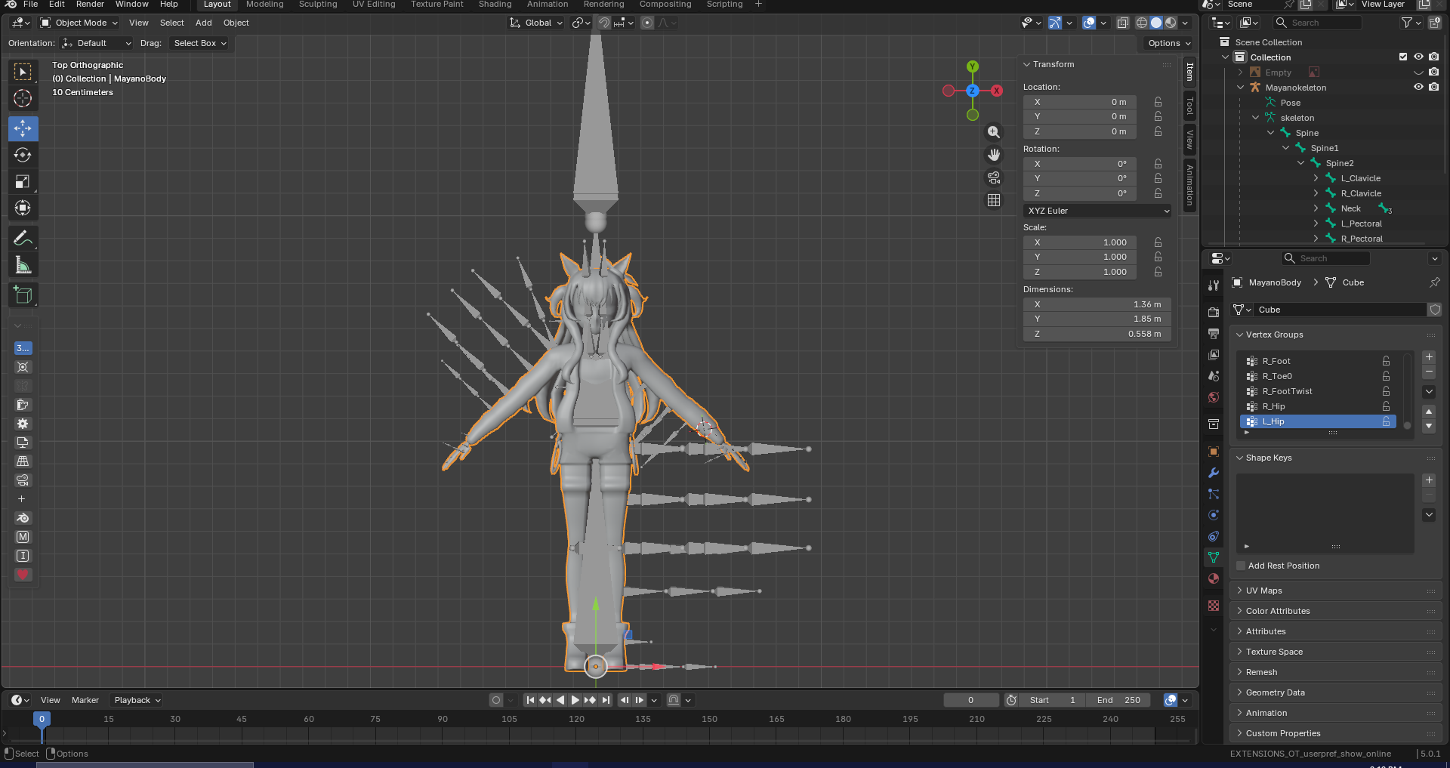Screen dimensions: 1450x768
Task: Click frame 120 on the timeline
Action: pos(576,733)
